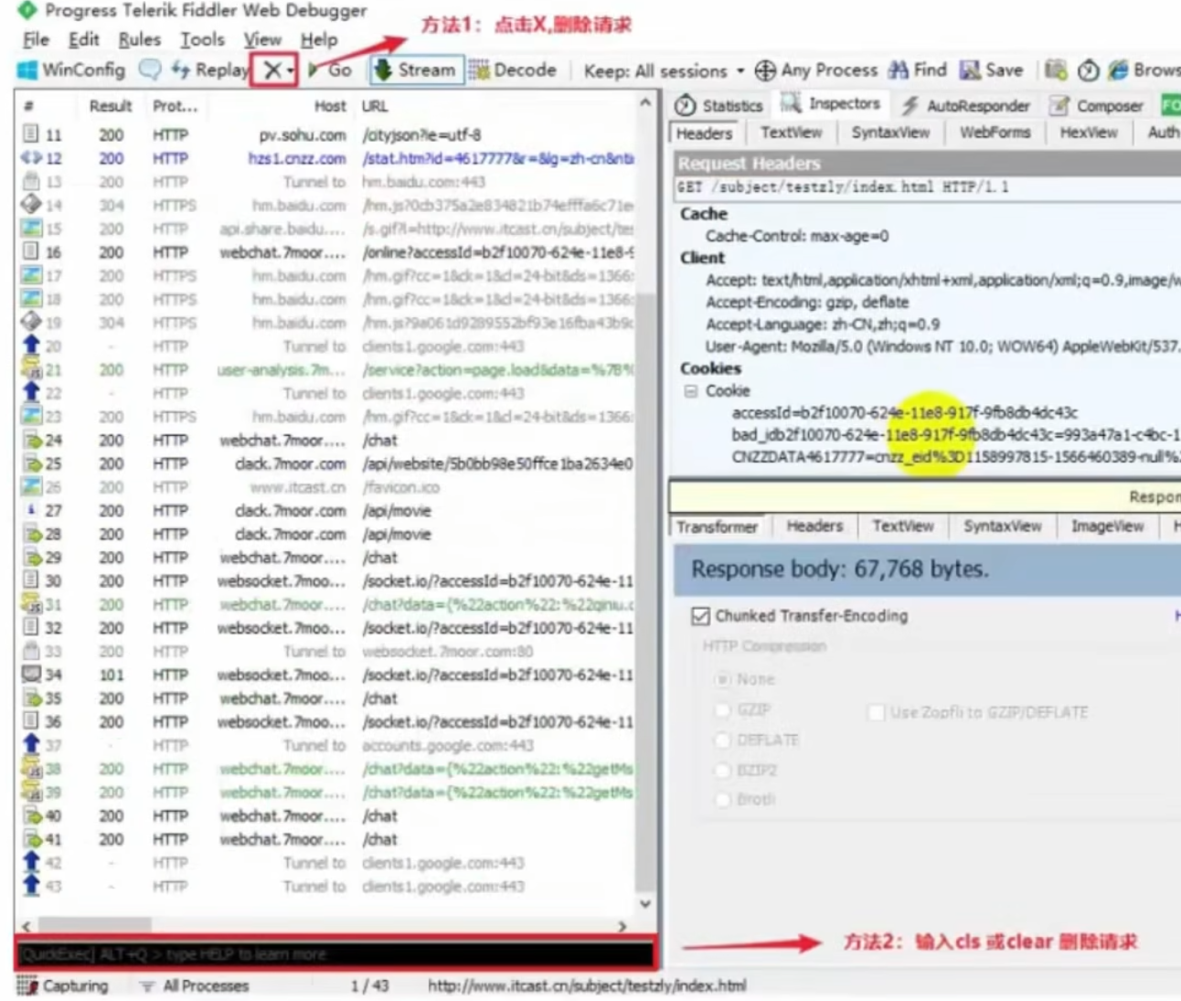
Task: Select the GZIP compression radio button
Action: pyautogui.click(x=723, y=710)
